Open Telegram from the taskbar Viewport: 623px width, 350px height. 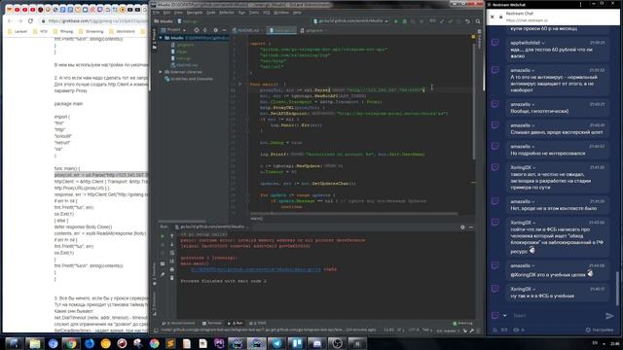click(276, 343)
